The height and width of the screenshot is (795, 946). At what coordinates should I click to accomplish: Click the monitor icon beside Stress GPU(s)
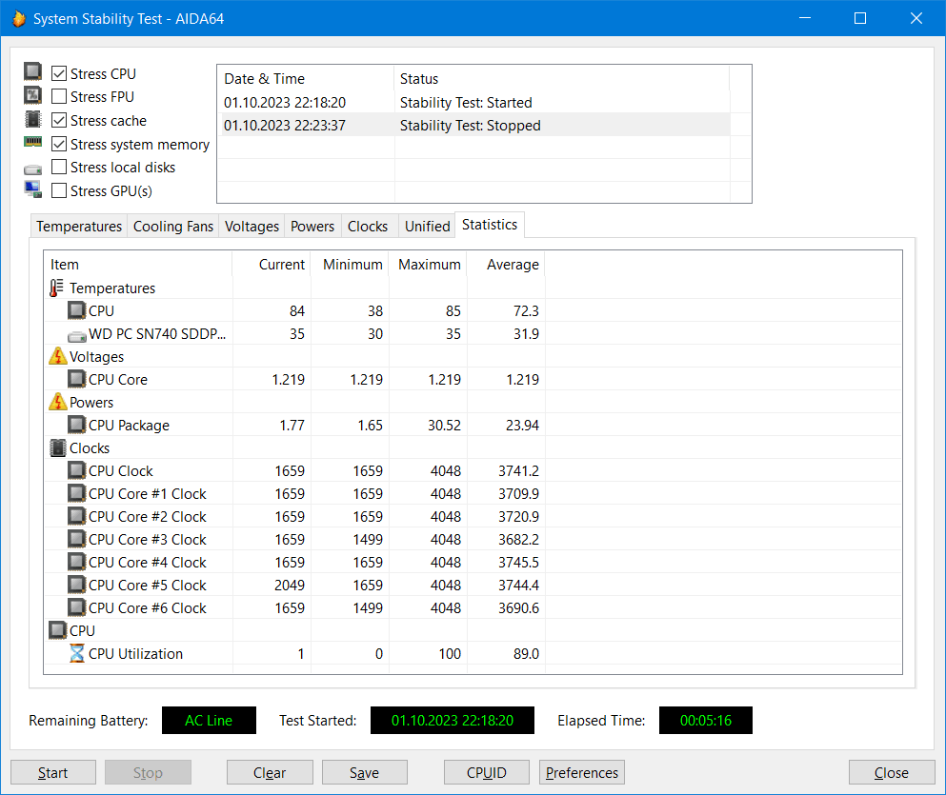click(x=32, y=189)
